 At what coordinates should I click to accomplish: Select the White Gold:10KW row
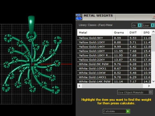(x=114, y=73)
